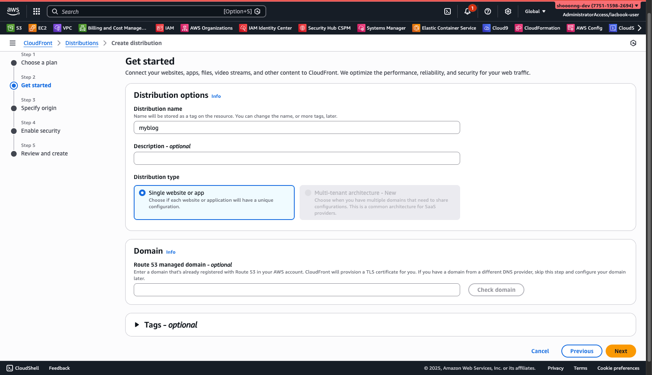Screen dimensions: 652x375
Task: Focus the Route 53 managed domain field
Action: [x=297, y=290]
